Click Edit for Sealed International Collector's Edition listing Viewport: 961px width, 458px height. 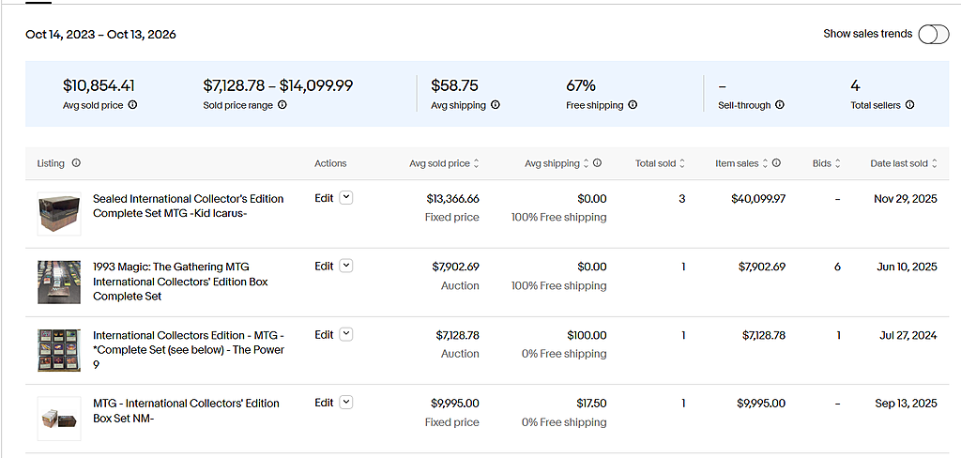pos(324,198)
